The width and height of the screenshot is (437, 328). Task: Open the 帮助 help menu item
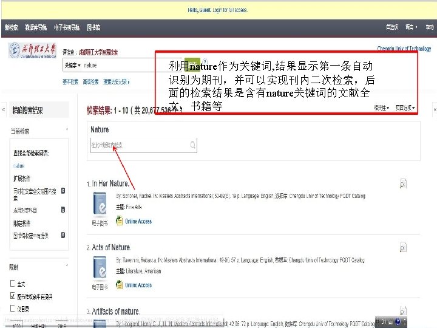[x=430, y=27]
